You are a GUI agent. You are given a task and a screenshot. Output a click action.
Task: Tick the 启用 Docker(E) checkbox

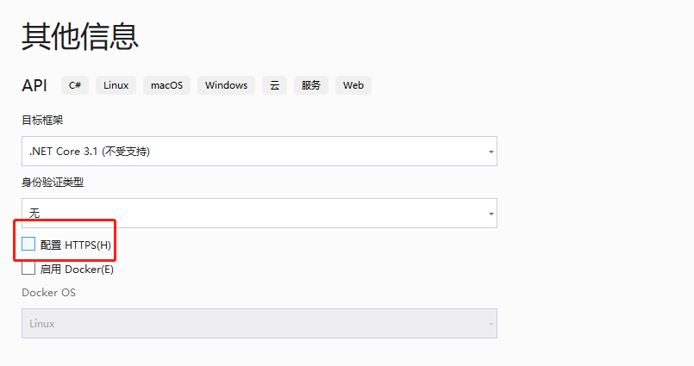(x=28, y=268)
